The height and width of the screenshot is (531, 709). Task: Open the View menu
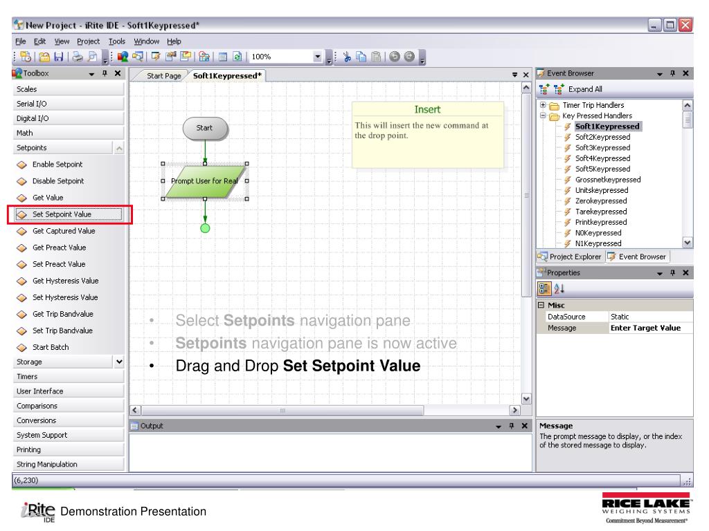point(62,41)
